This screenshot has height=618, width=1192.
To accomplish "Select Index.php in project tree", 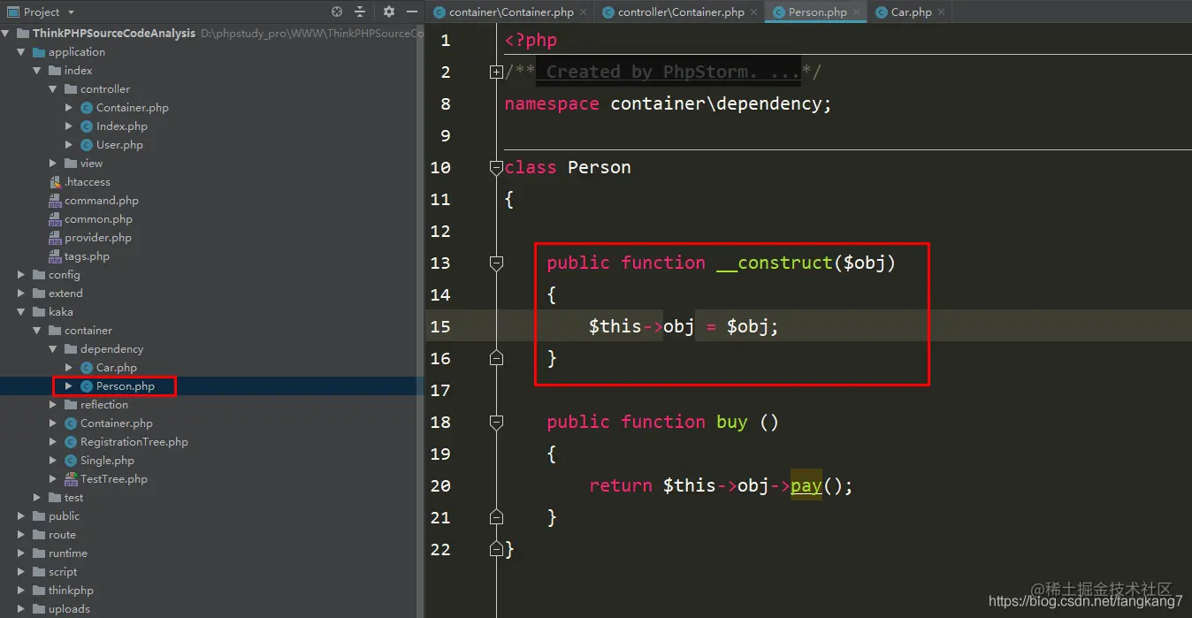I will (x=122, y=126).
